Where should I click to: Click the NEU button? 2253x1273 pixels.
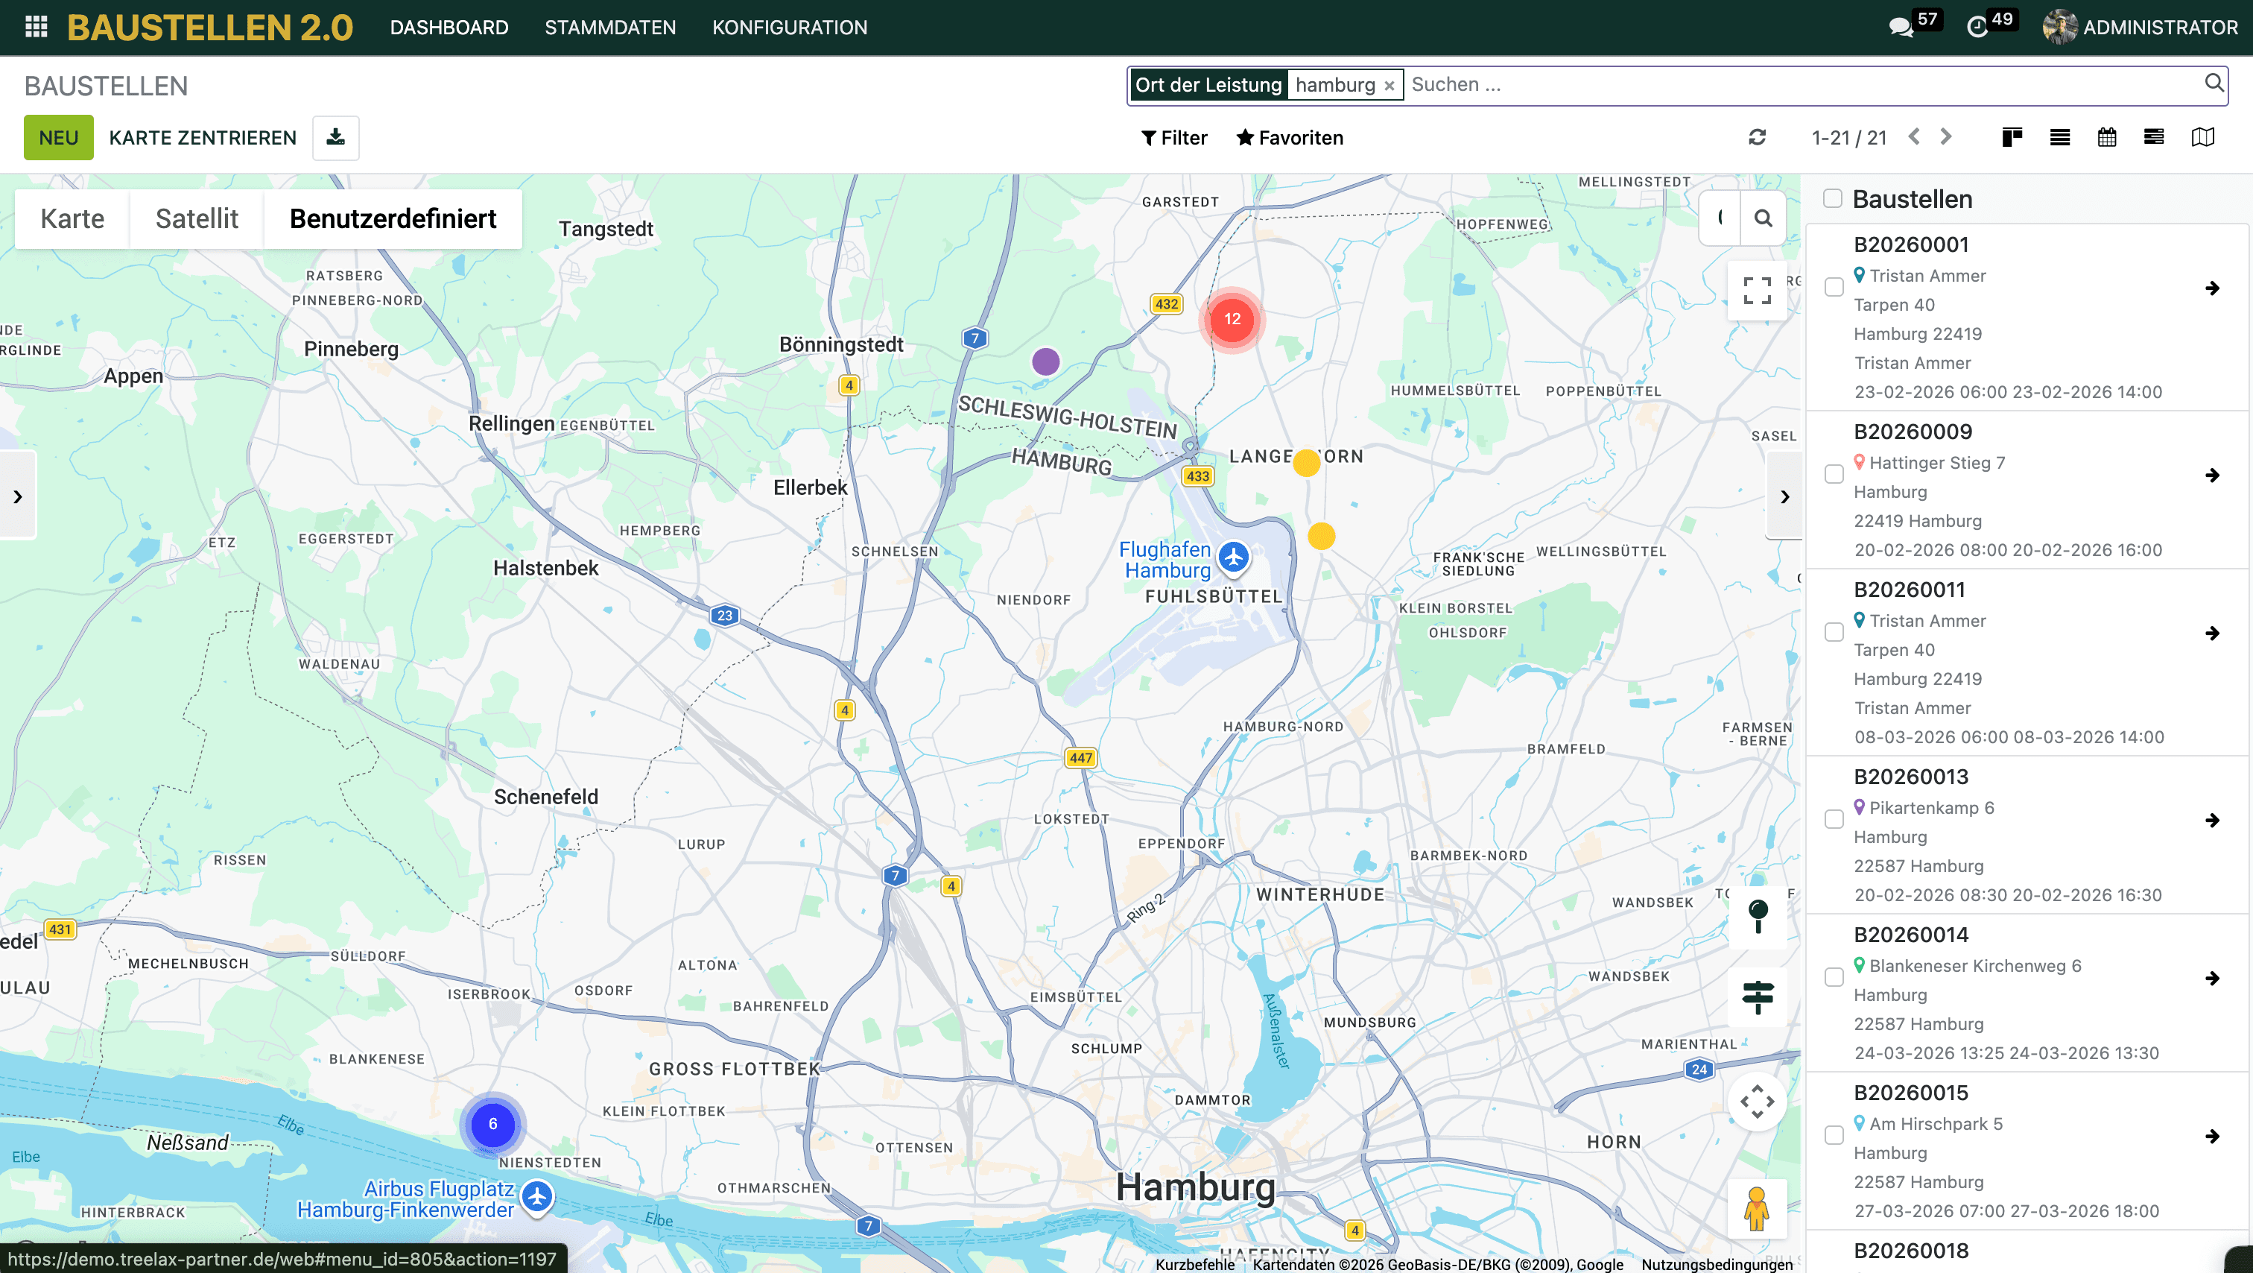(x=59, y=137)
